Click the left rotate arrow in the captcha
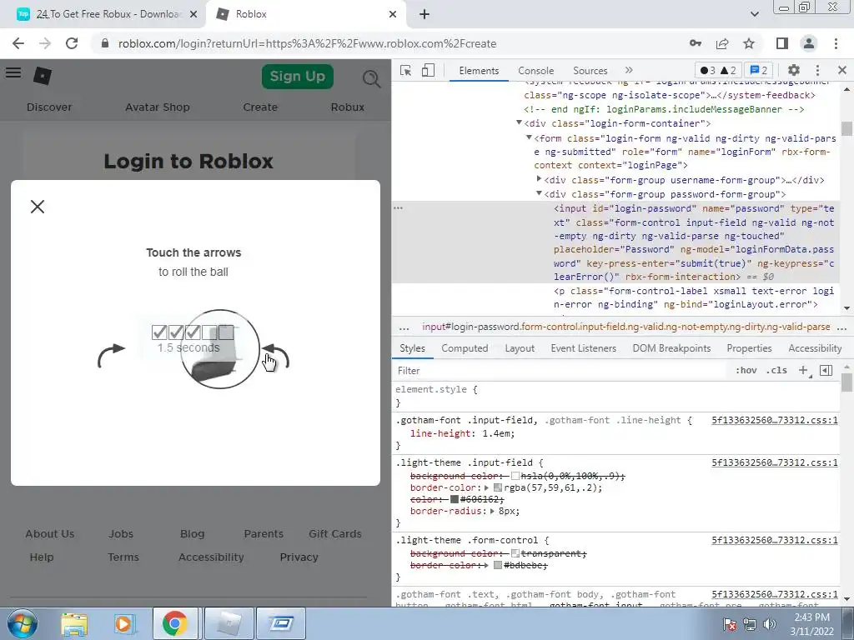The image size is (854, 640). point(111,355)
